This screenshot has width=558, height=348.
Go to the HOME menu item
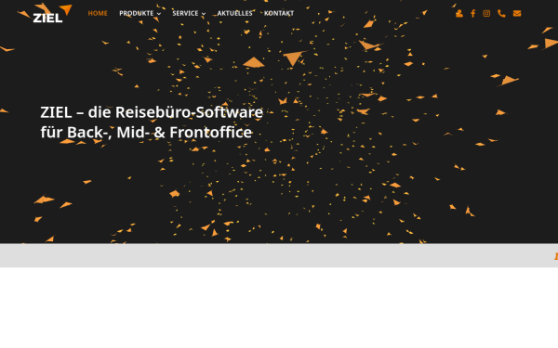(98, 14)
